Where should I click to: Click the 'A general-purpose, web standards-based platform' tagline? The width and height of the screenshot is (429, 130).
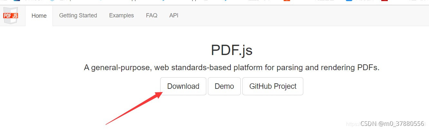pos(232,68)
